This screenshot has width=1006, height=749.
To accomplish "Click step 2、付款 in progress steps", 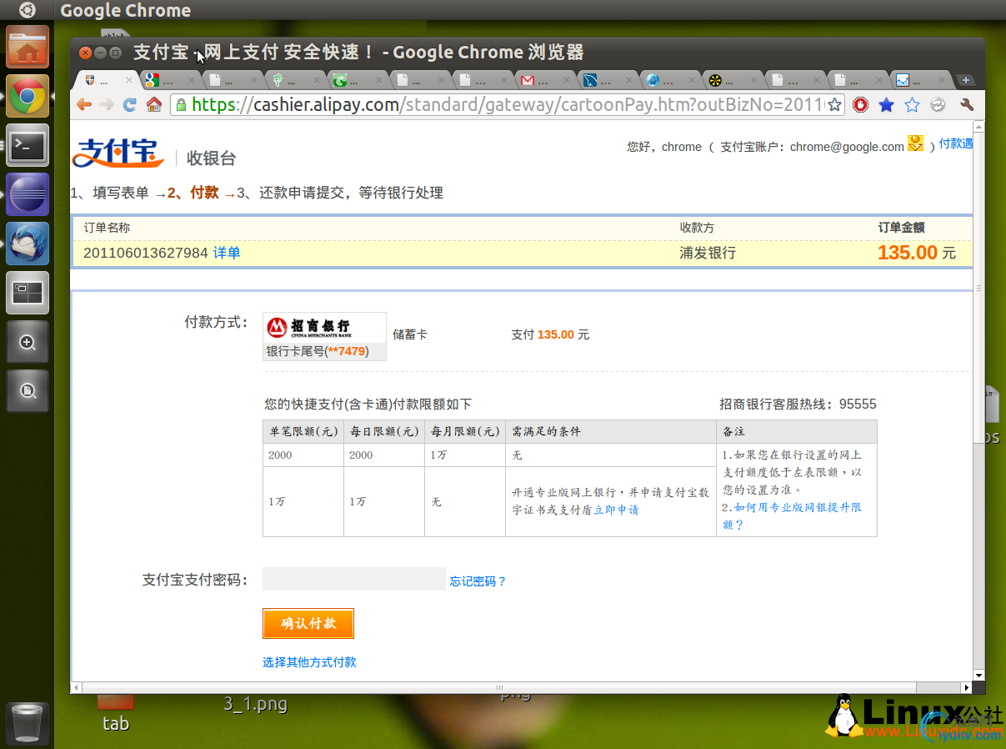I will [193, 193].
